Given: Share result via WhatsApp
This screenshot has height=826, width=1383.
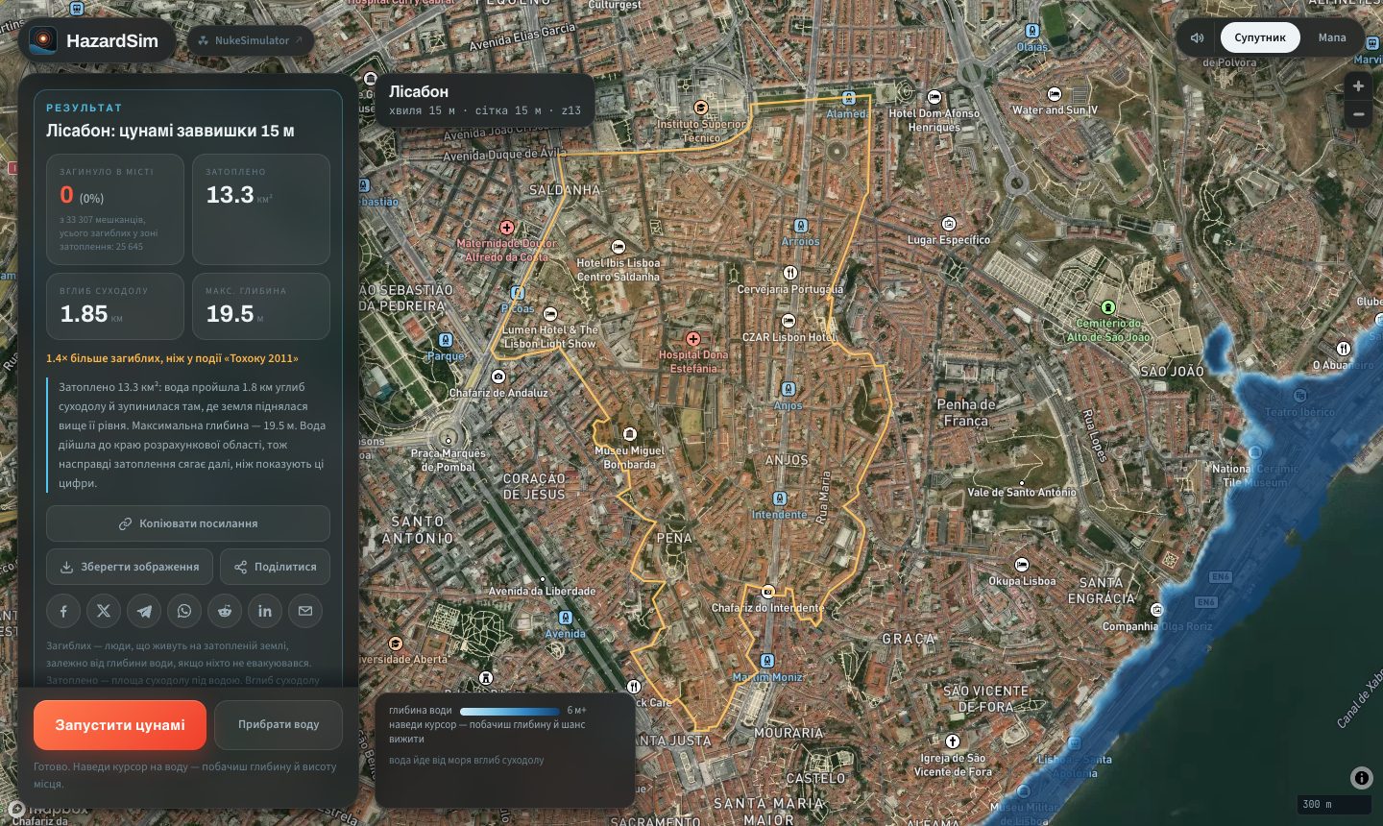Looking at the screenshot, I should (x=184, y=611).
